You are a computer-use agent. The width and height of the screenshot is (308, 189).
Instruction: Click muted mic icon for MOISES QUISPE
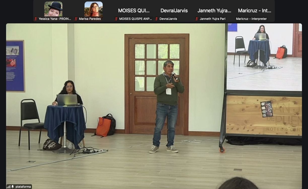(x=116, y=19)
